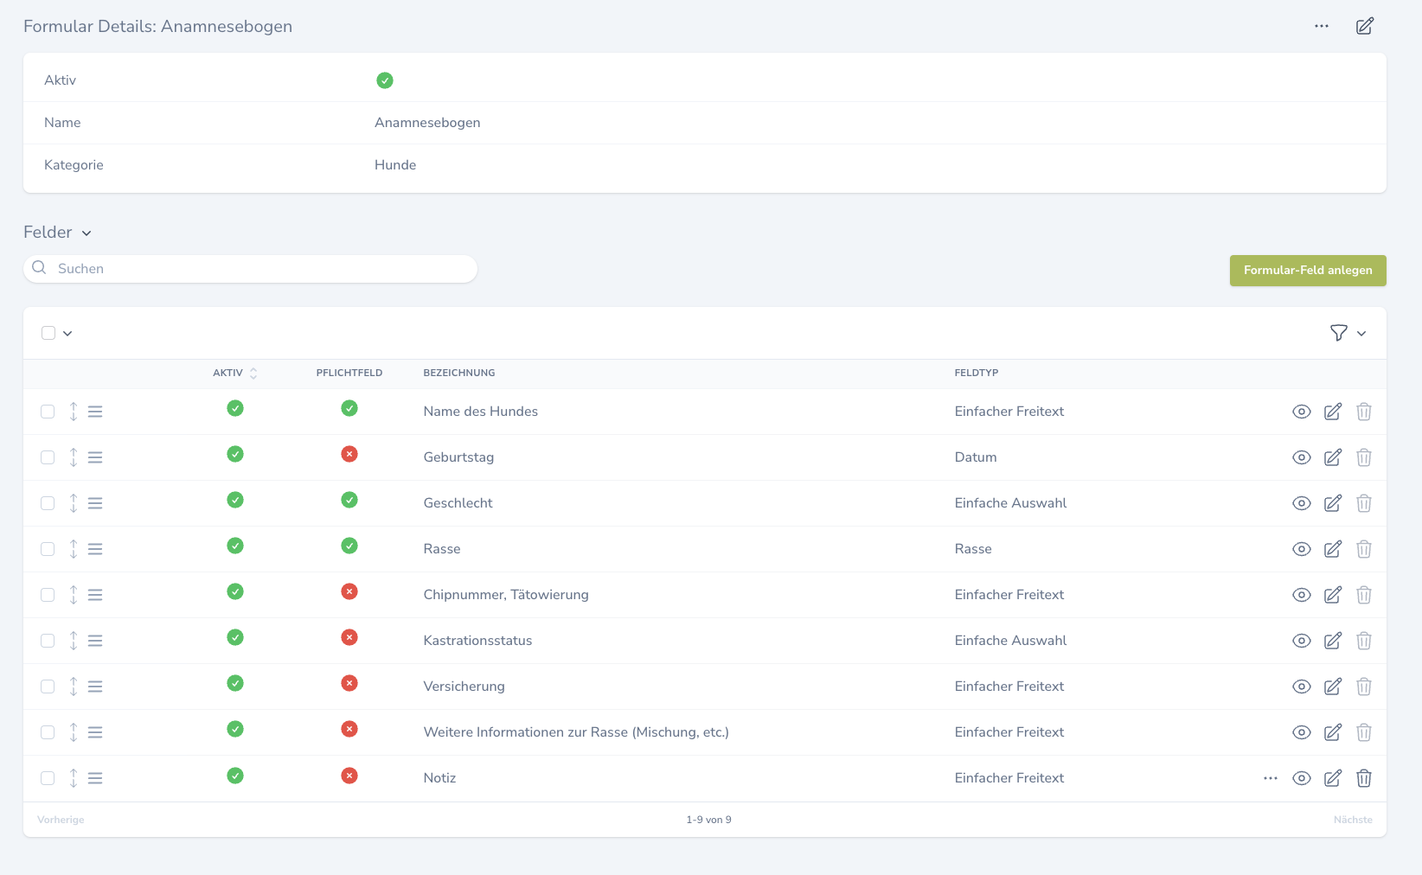Click the up-down move arrow for Geburtstag
This screenshot has height=875, width=1422.
pos(74,457)
